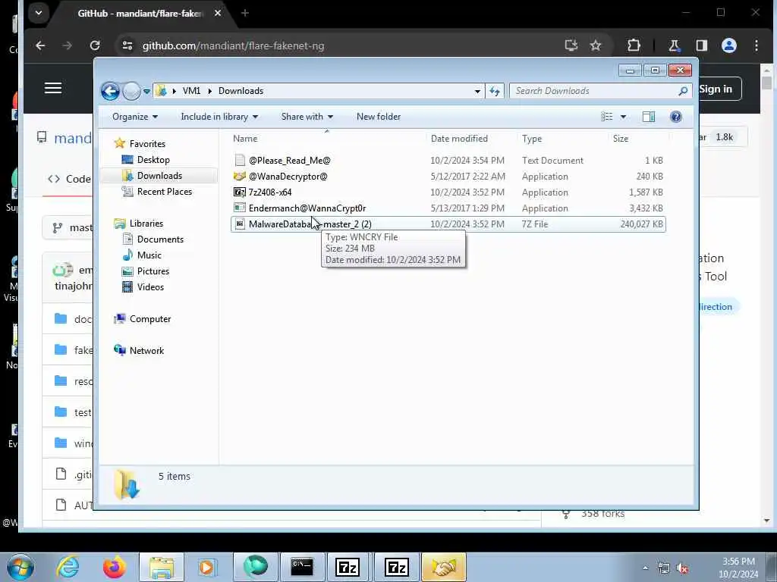
Task: Open Pictures library
Action: [x=153, y=271]
